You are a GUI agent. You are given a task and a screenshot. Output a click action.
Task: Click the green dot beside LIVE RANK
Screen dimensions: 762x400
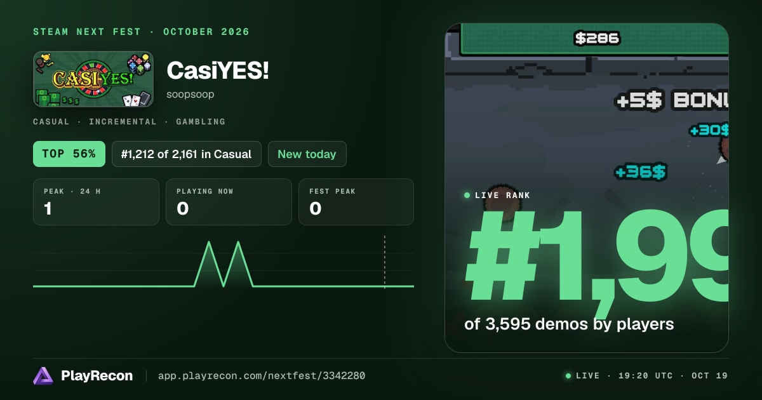(x=467, y=196)
